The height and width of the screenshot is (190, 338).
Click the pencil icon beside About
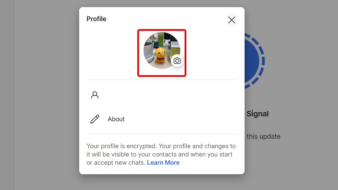[x=95, y=119]
